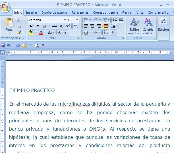174x153 pixels.
Task: Toggle bold N formatting
Action: [31, 26]
